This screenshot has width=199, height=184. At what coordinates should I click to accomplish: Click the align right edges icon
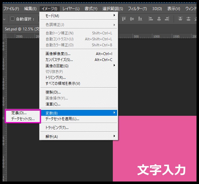click(167, 19)
